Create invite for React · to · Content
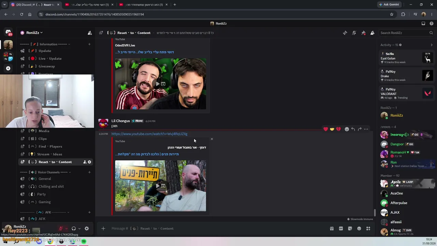 point(85,162)
